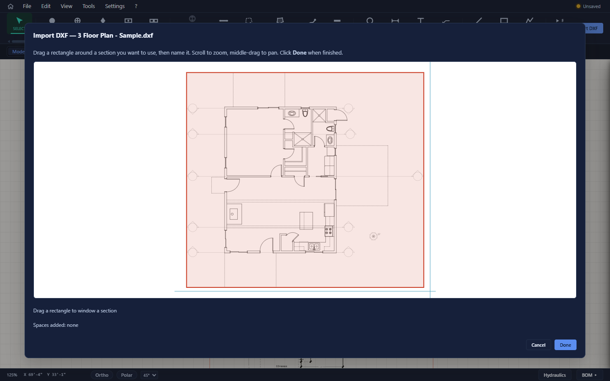Pick the diamond-shaped tool in toolbar

103,20
